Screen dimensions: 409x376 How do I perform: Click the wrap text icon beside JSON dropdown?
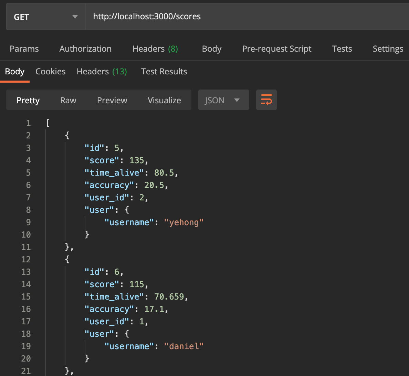click(266, 100)
